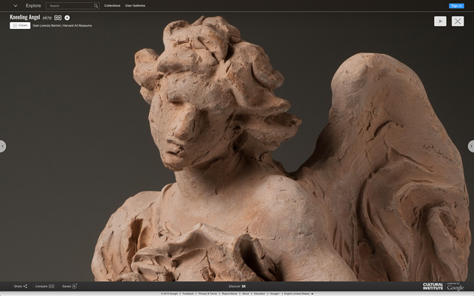Open the Explore section
Image resolution: width=474 pixels, height=296 pixels.
click(x=33, y=6)
